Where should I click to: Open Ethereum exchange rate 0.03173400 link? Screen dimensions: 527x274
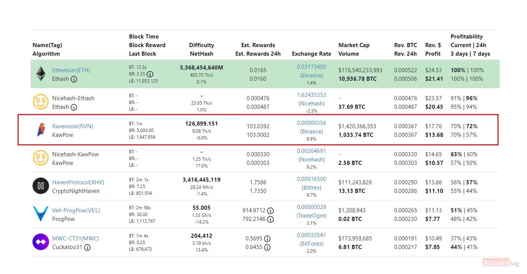[x=312, y=67]
